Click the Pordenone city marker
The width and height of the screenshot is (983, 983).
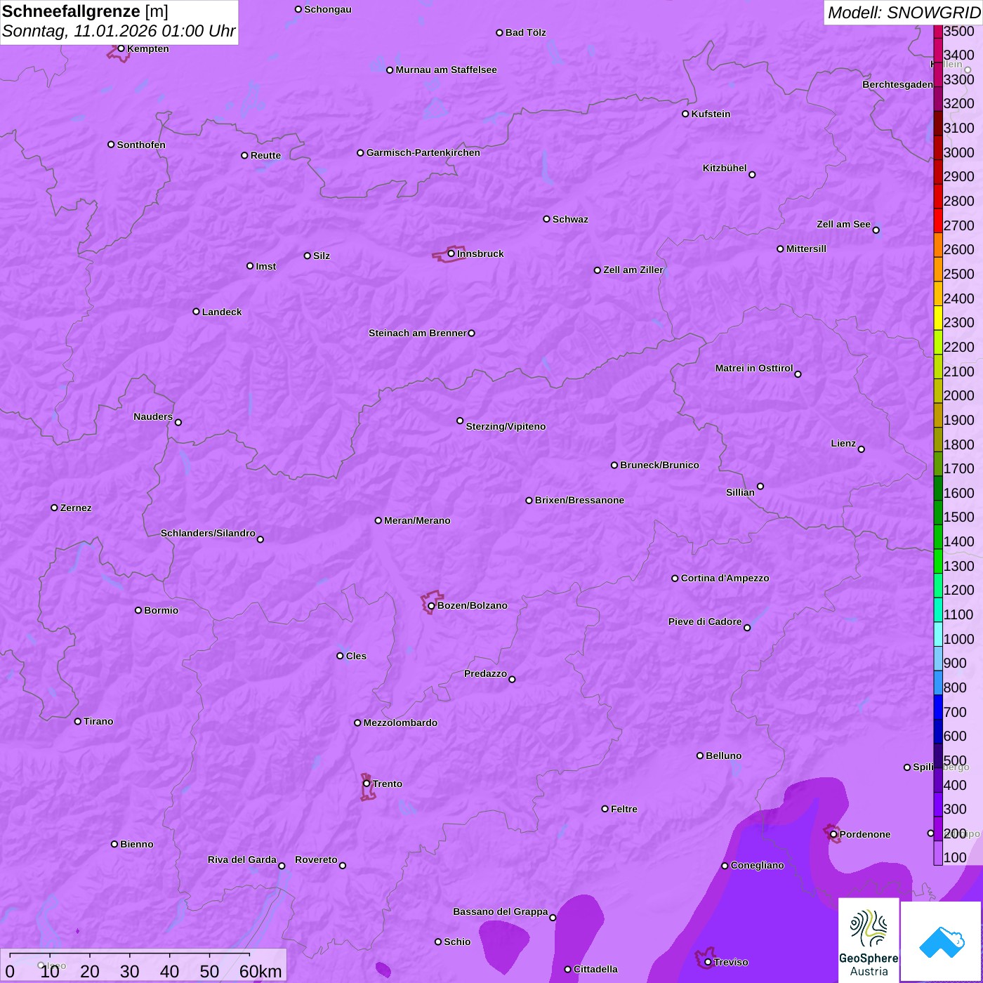pos(833,834)
